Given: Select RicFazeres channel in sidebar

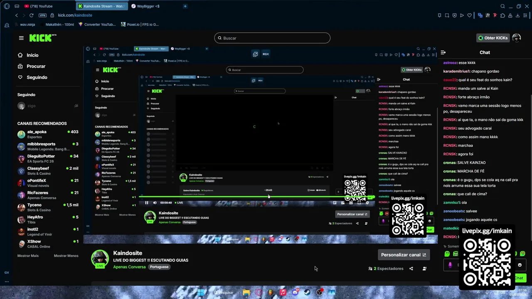Looking at the screenshot, I should [48, 195].
